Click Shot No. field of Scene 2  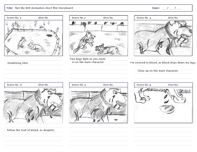pyautogui.click(x=114, y=18)
